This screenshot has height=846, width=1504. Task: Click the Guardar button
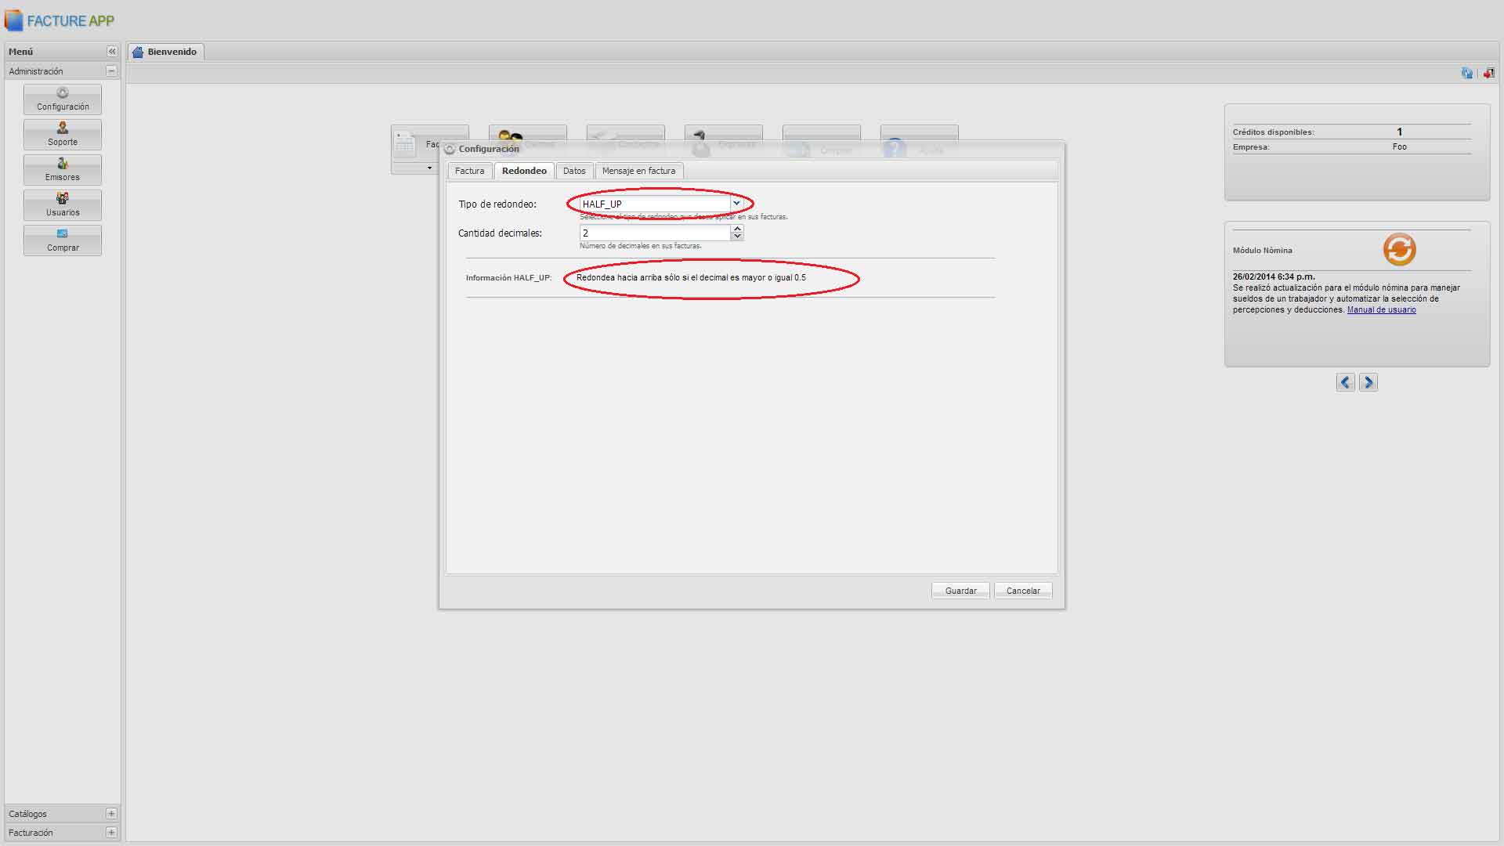pos(960,591)
